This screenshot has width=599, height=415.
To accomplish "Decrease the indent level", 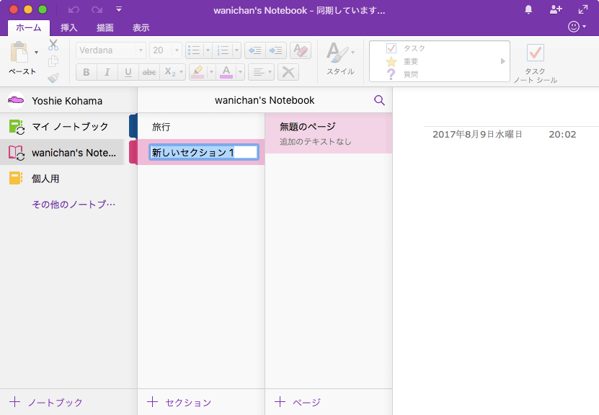I will pos(254,50).
